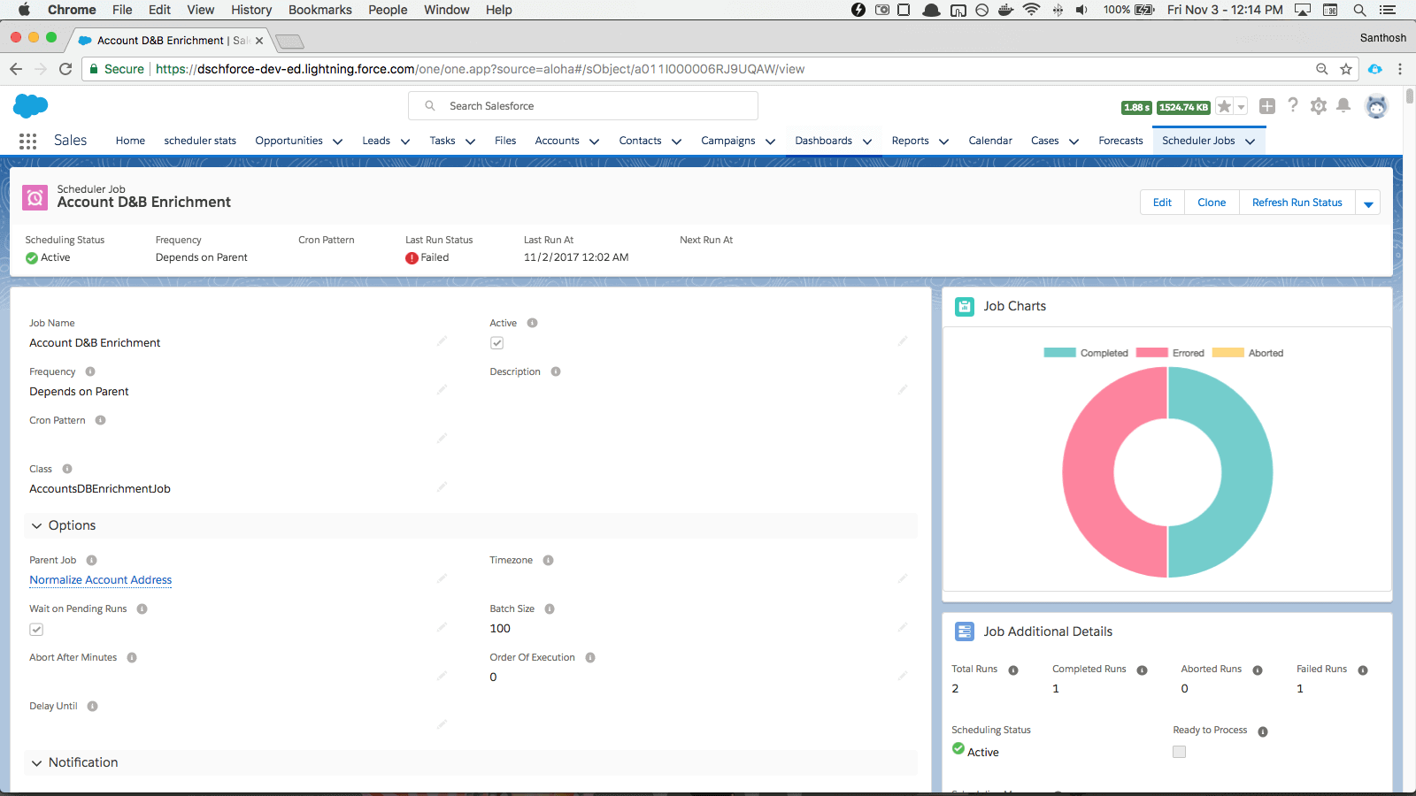1416x796 pixels.
Task: Click the Setup gear icon
Action: click(x=1318, y=106)
